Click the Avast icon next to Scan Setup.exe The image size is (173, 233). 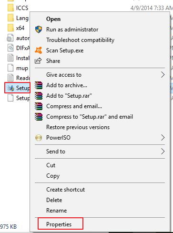pyautogui.click(x=39, y=51)
